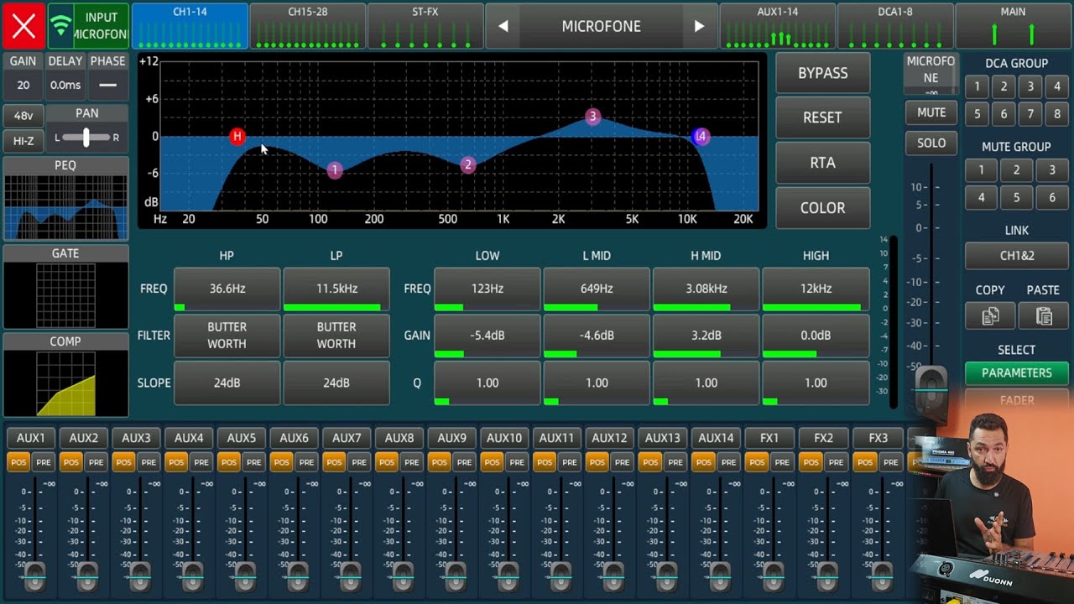
Task: Click the CH1&2 link button
Action: 1017,256
